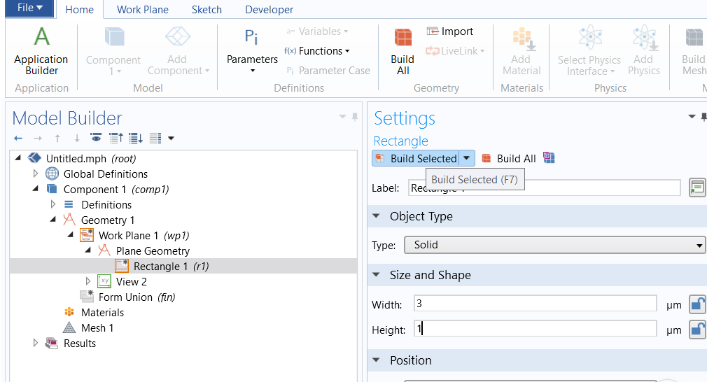
Task: Click the icon right of Build All in Settings
Action: (x=549, y=158)
